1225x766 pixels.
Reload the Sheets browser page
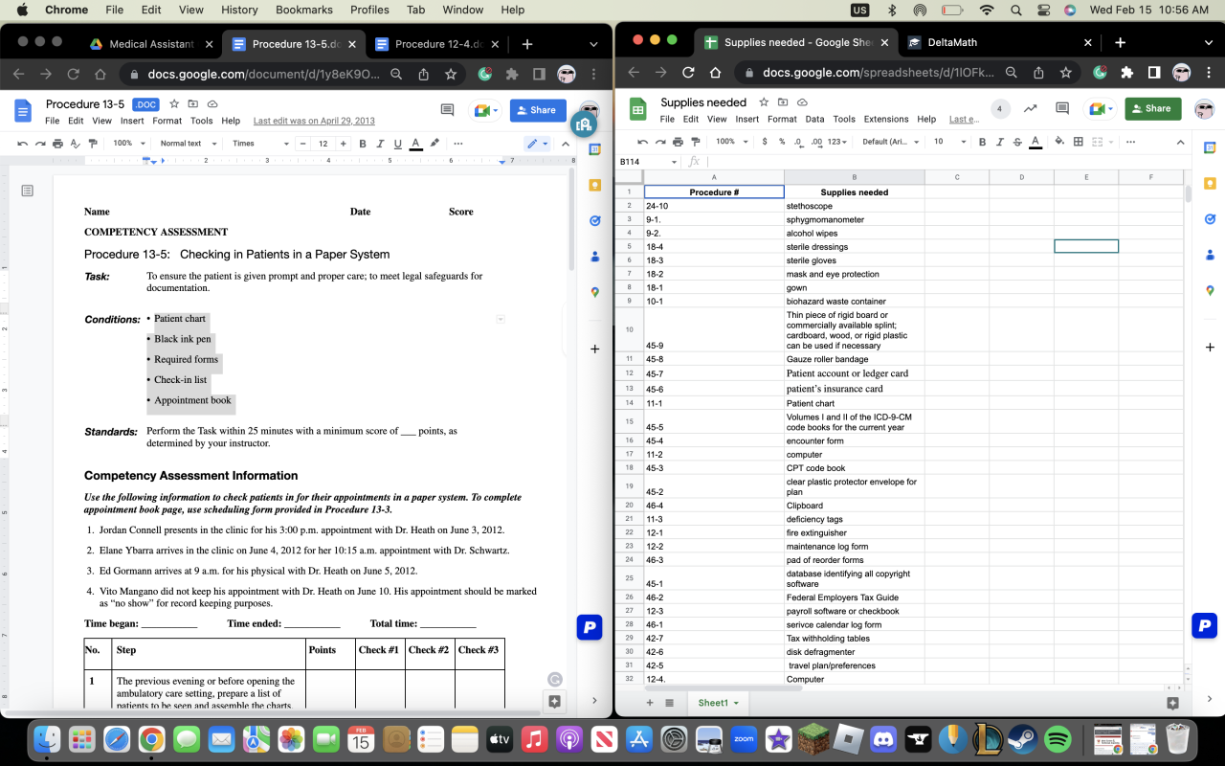(x=688, y=73)
